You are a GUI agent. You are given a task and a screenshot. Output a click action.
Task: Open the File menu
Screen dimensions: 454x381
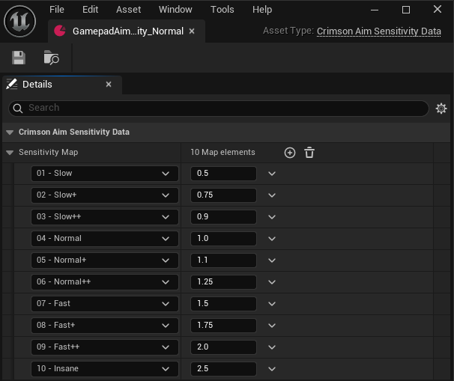pos(57,10)
